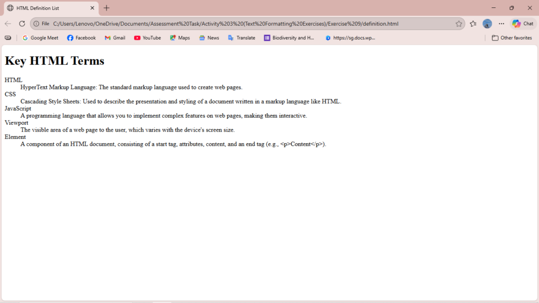Screen dimensions: 539x303
Task: Select the HTML Definition List tab
Action: pyautogui.click(x=47, y=8)
